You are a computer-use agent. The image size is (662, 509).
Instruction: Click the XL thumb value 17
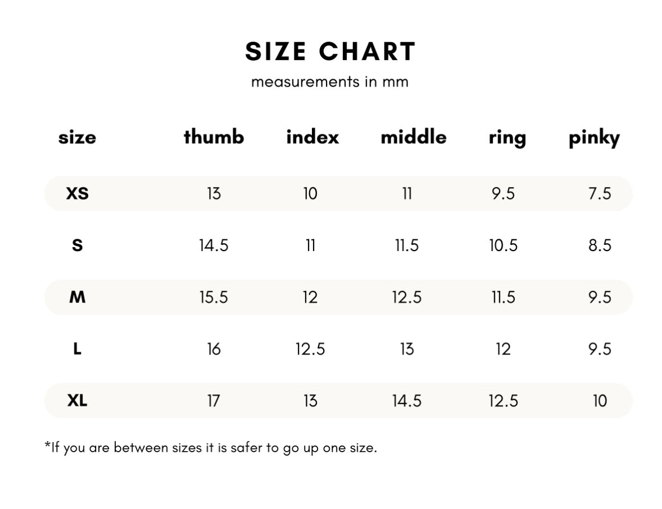coord(214,401)
